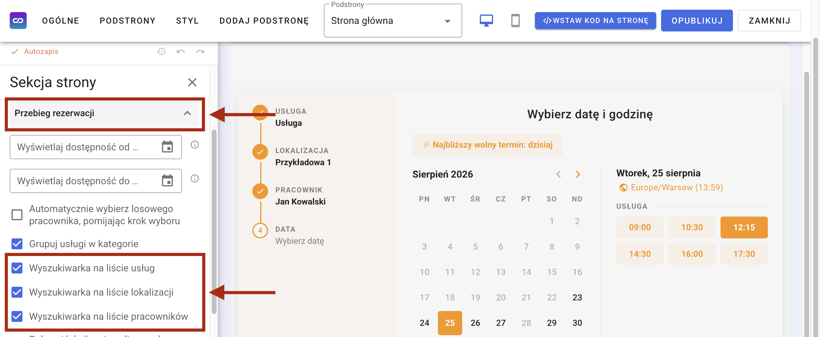Open version history icon
This screenshot has width=820, height=337.
click(x=161, y=51)
